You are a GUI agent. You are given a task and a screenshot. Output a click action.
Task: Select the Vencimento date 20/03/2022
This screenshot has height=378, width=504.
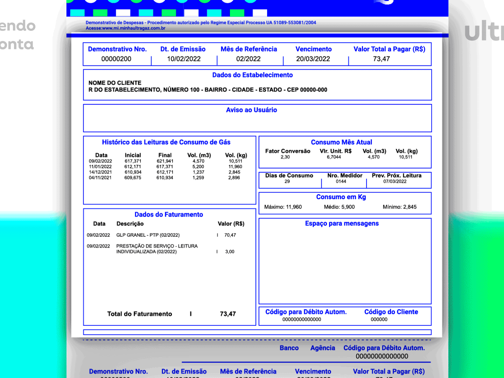(313, 59)
